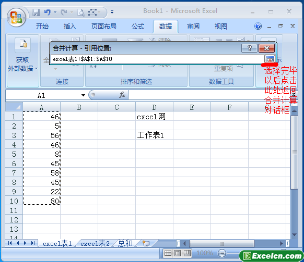
Task: Click dialog help question-mark button
Action: click(x=249, y=48)
